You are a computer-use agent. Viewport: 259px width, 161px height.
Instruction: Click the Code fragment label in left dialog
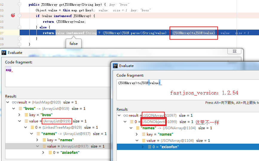pyautogui.click(x=19, y=62)
